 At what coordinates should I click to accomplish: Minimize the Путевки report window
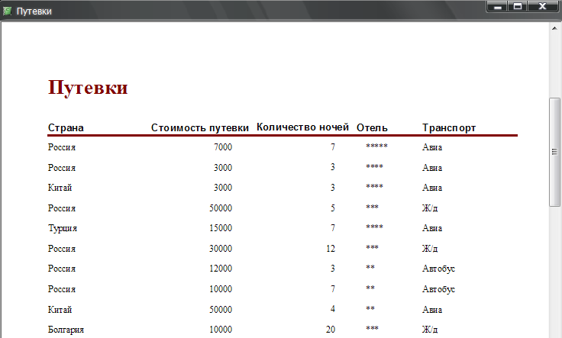point(498,7)
